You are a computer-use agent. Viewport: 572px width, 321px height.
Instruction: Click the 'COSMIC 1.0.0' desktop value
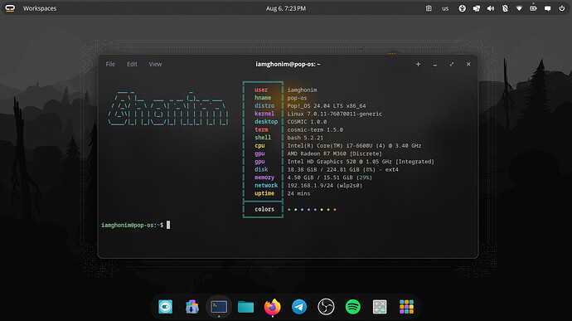tap(307, 122)
